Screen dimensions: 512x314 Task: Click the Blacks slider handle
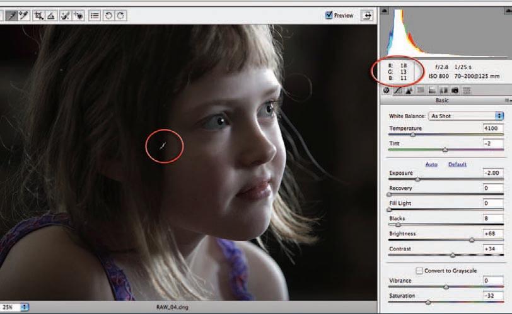(398, 225)
